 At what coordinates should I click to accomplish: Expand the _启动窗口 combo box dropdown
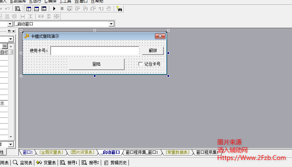(111, 24)
